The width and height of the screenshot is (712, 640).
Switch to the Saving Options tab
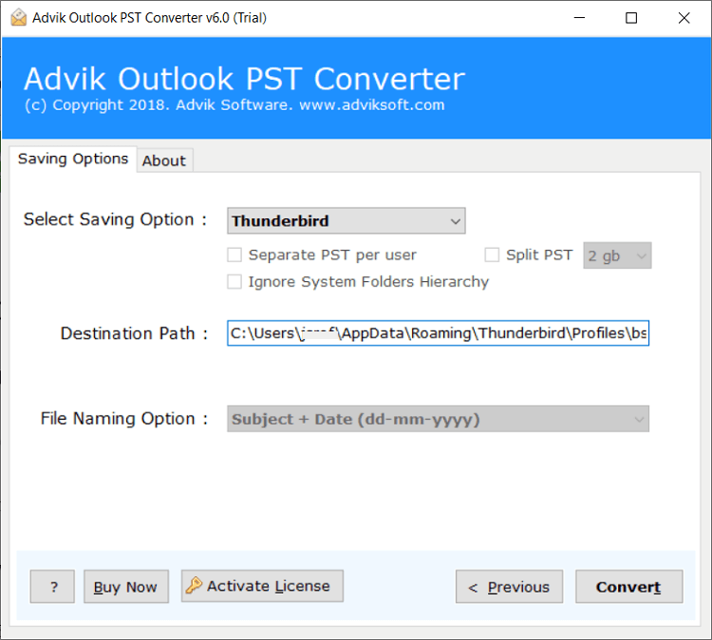click(x=73, y=159)
